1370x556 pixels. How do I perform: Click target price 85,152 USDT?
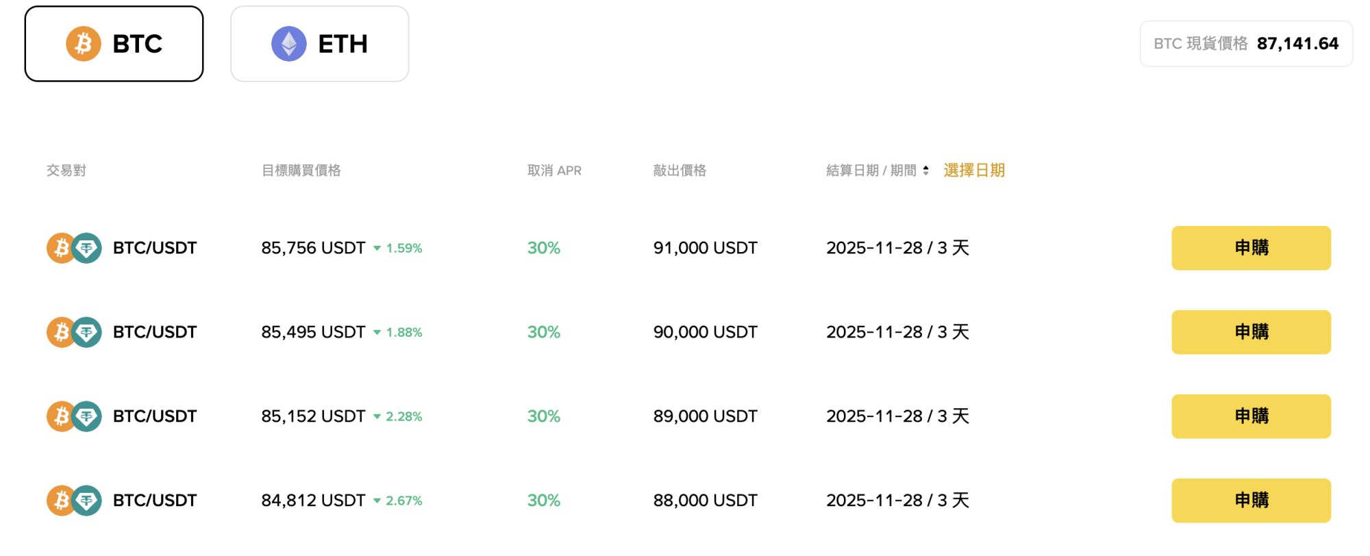coord(313,416)
